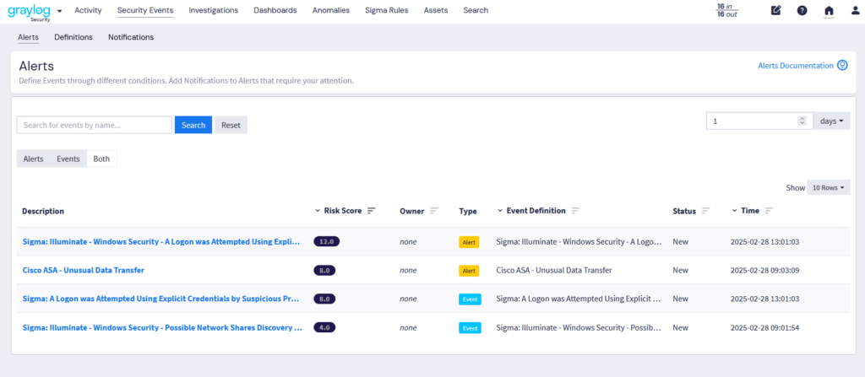Open Cisco ASA - Unusual Data Transfer alert

pyautogui.click(x=83, y=271)
